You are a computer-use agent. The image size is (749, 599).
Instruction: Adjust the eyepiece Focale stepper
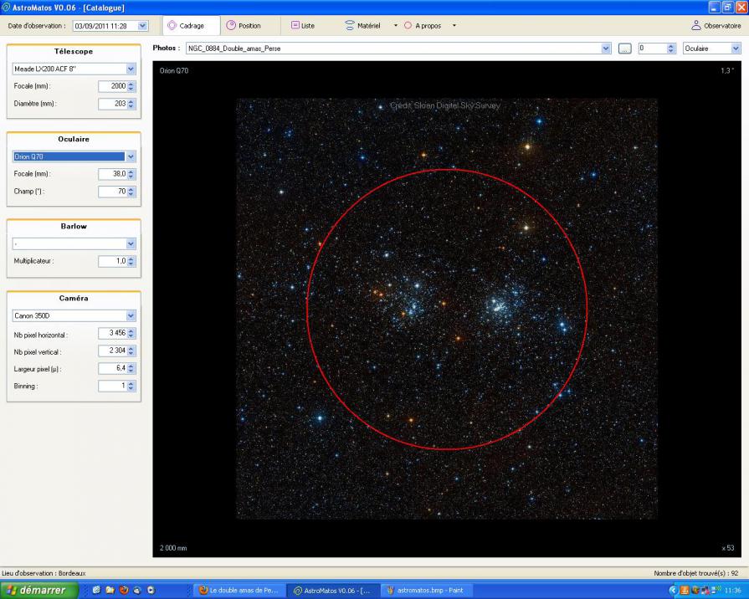[x=131, y=174]
